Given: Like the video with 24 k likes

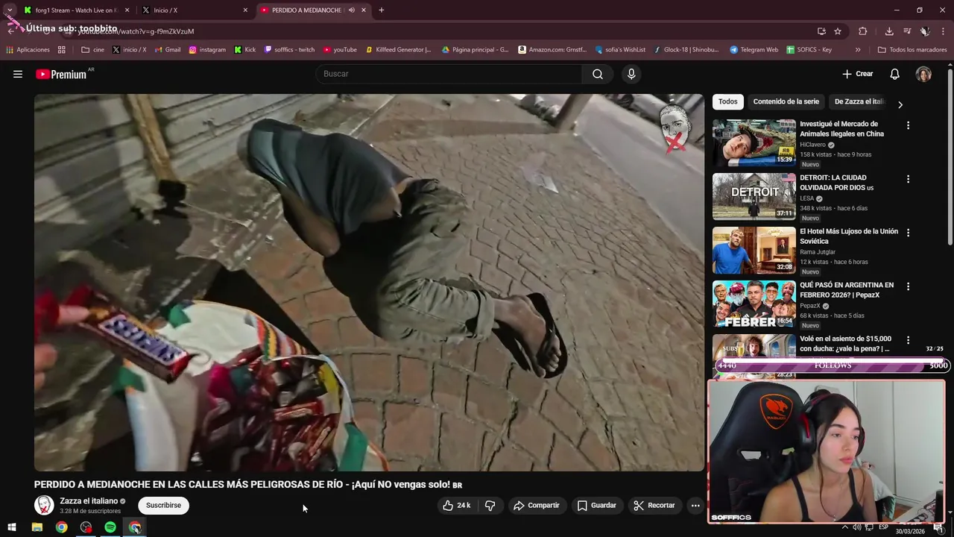Looking at the screenshot, I should click(x=457, y=505).
